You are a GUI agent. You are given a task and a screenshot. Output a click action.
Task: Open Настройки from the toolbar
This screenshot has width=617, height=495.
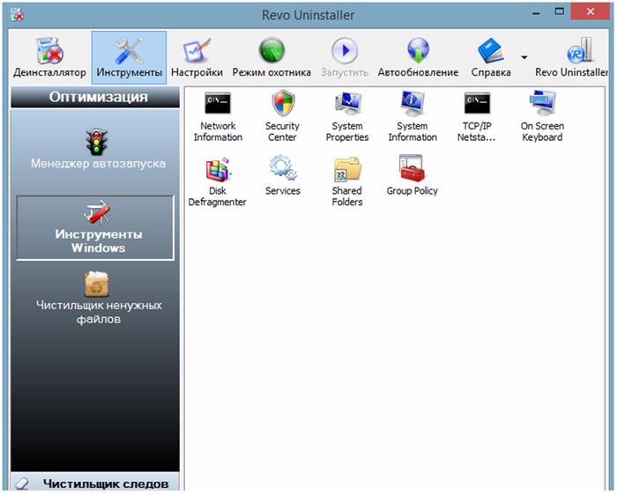[197, 57]
